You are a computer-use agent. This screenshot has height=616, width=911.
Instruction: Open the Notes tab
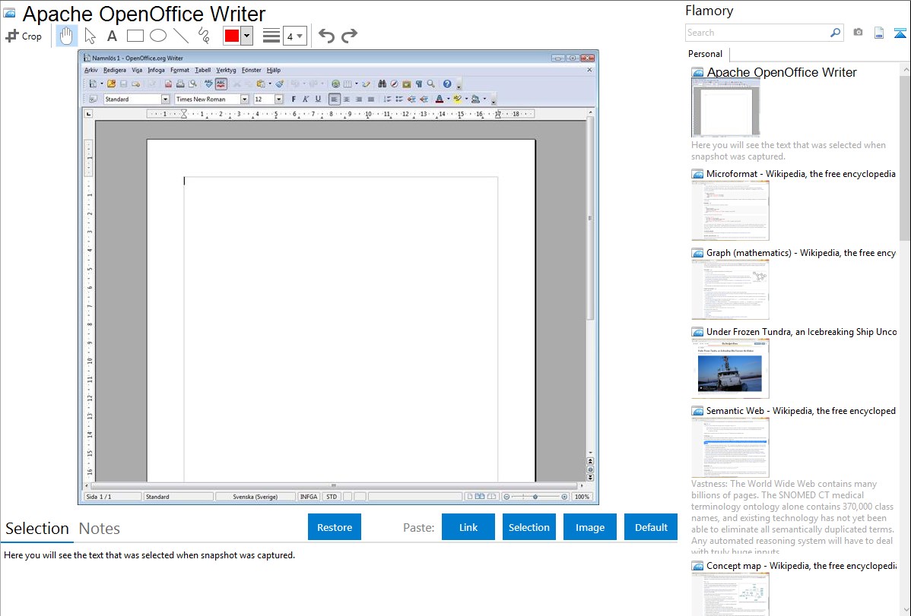(x=100, y=529)
